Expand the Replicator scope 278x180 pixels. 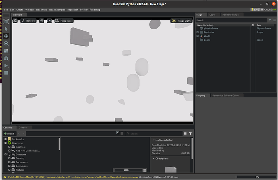(197, 32)
